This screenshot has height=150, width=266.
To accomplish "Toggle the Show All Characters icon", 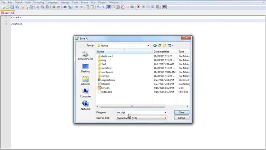I will (103, 7).
